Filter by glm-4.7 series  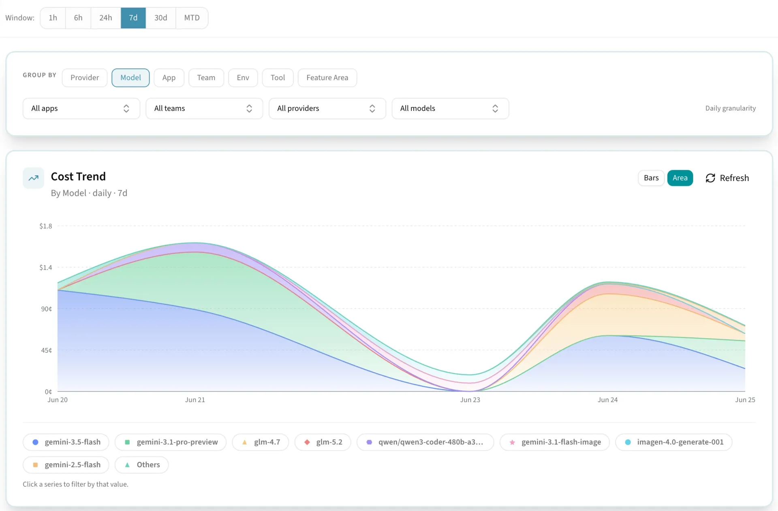(x=261, y=442)
